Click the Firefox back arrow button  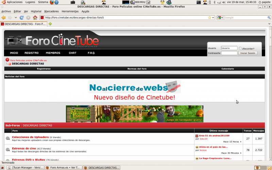click(x=4, y=17)
